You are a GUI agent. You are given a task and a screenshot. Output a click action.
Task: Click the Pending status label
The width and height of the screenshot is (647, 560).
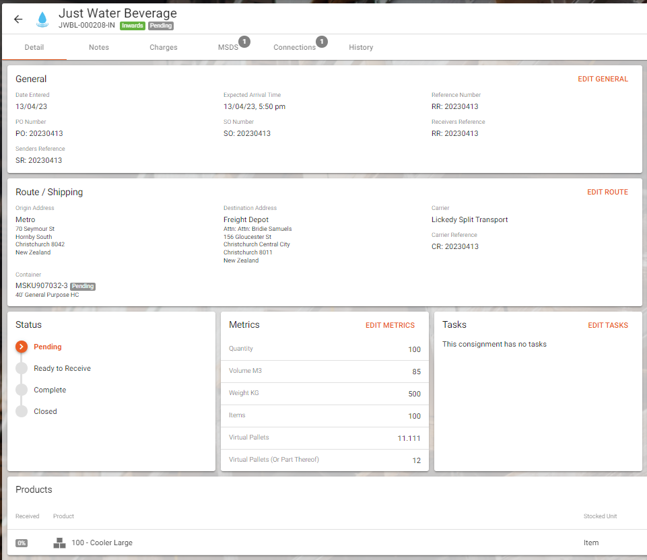pyautogui.click(x=48, y=347)
